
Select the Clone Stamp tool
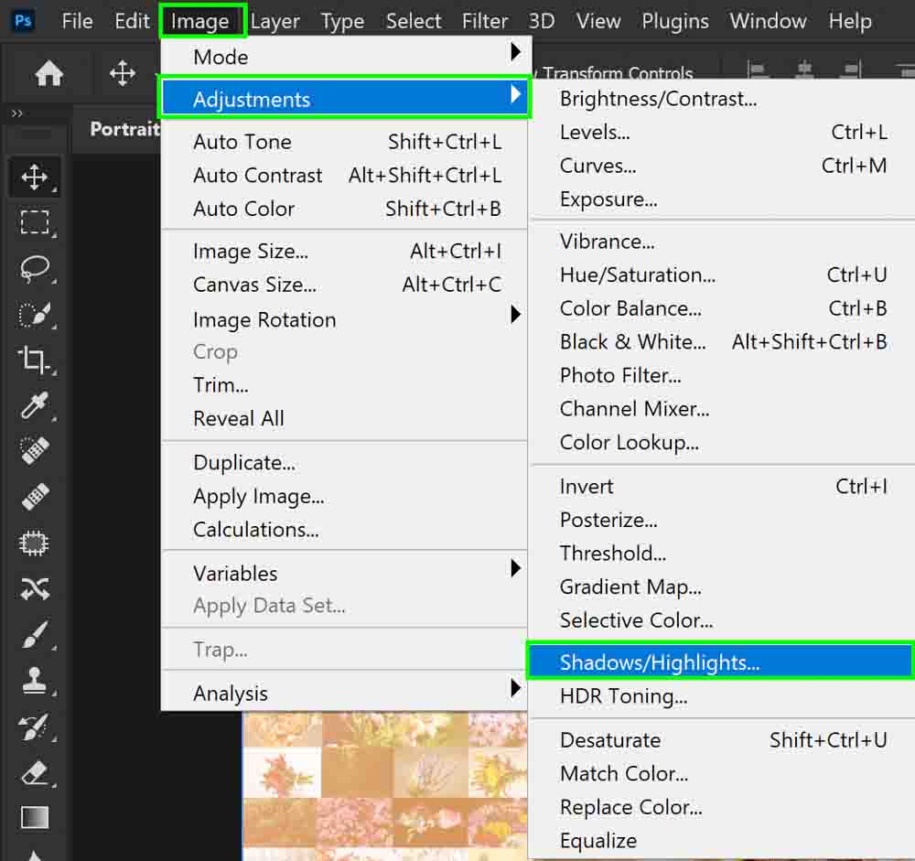pyautogui.click(x=35, y=682)
